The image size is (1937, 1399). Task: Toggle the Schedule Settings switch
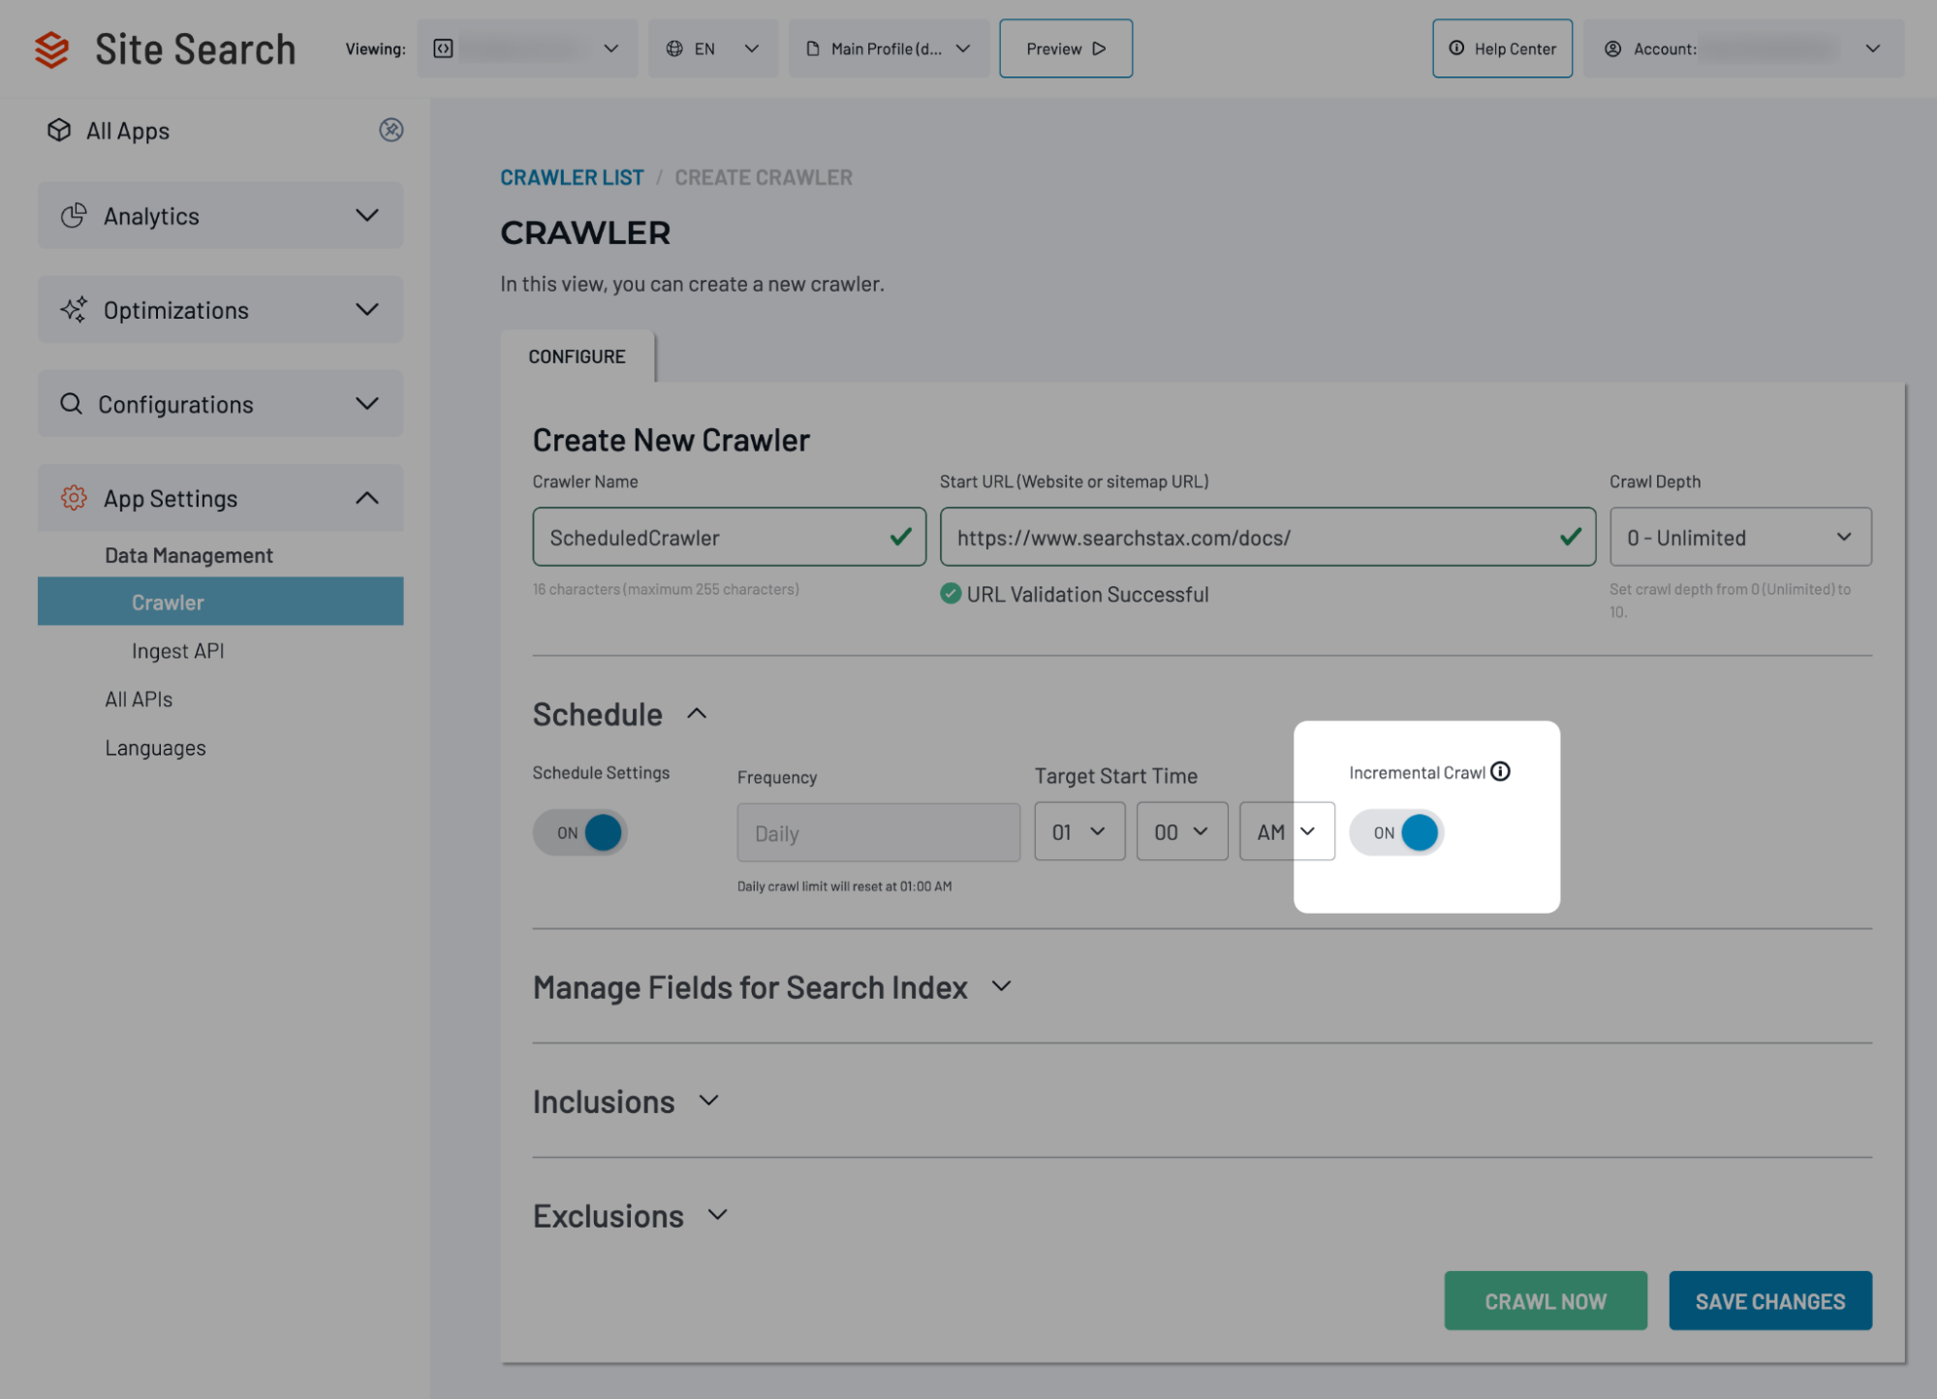[x=579, y=832]
